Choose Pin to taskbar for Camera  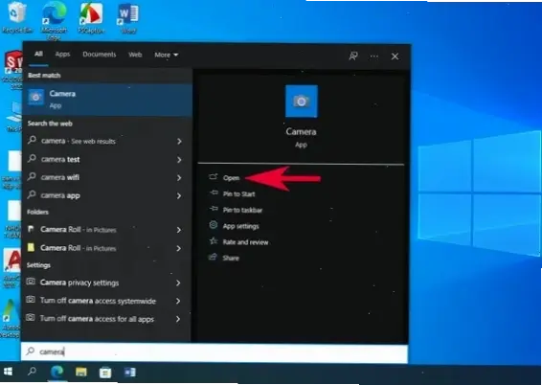[242, 210]
